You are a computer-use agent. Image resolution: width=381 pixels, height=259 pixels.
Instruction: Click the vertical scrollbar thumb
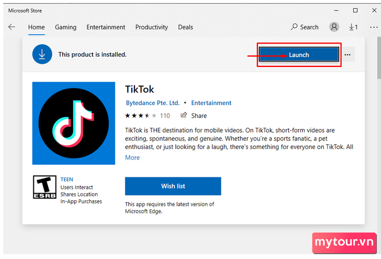pyautogui.click(x=379, y=58)
